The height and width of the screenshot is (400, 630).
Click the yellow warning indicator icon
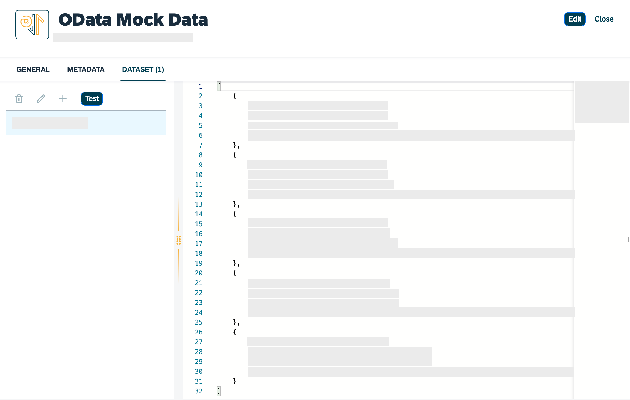point(179,239)
